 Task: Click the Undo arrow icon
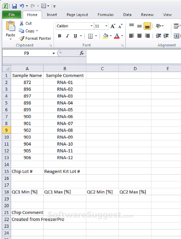coord(22,6)
